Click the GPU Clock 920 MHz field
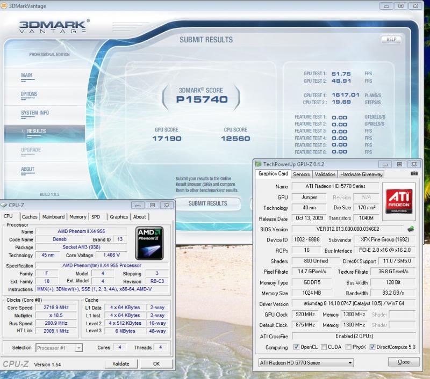Viewport: 430px width, 379px height. 305,314
